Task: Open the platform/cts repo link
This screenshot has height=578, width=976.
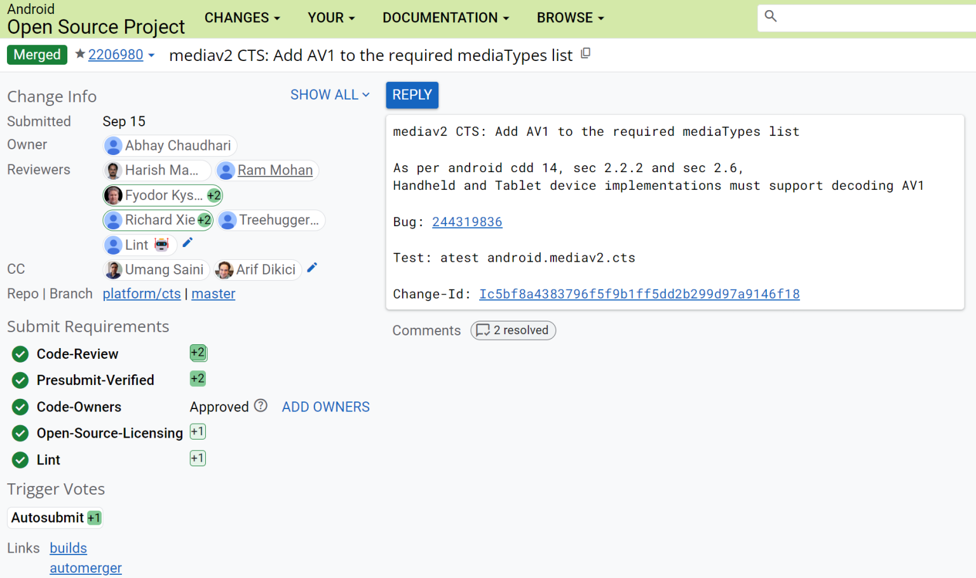Action: click(x=142, y=293)
